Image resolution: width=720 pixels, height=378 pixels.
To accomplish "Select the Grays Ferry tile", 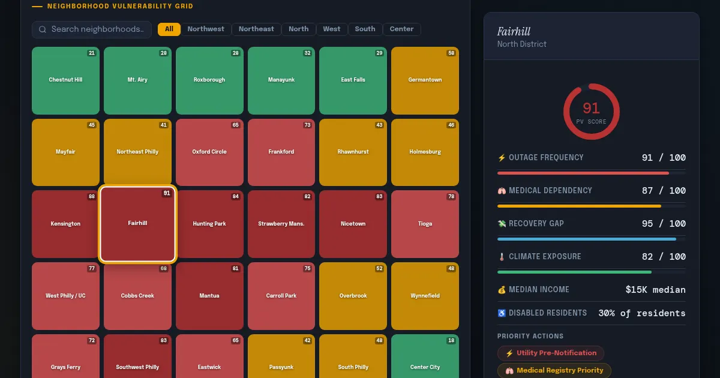I will click(65, 356).
